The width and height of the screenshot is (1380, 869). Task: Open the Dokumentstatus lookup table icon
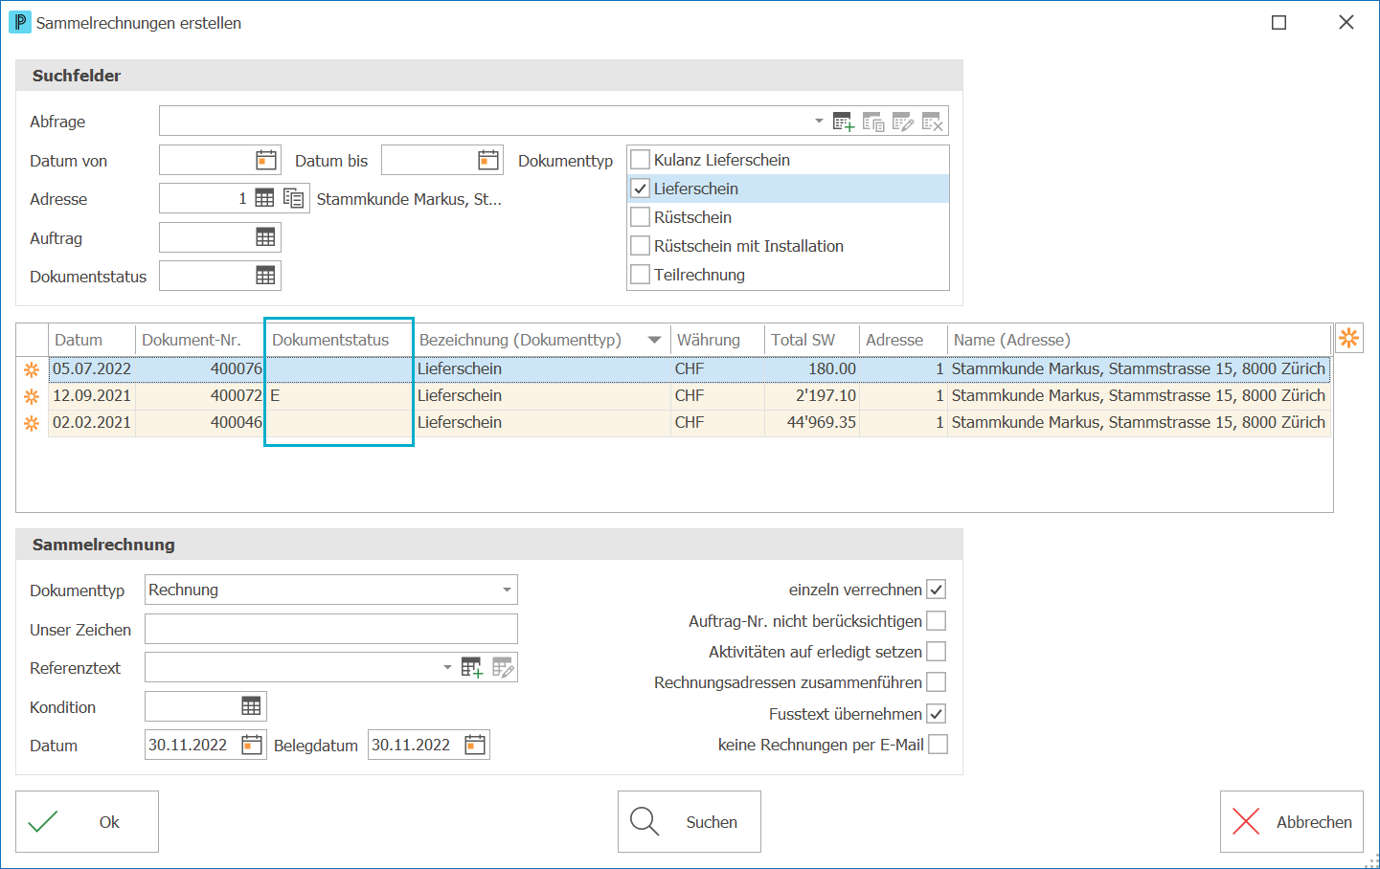click(265, 276)
